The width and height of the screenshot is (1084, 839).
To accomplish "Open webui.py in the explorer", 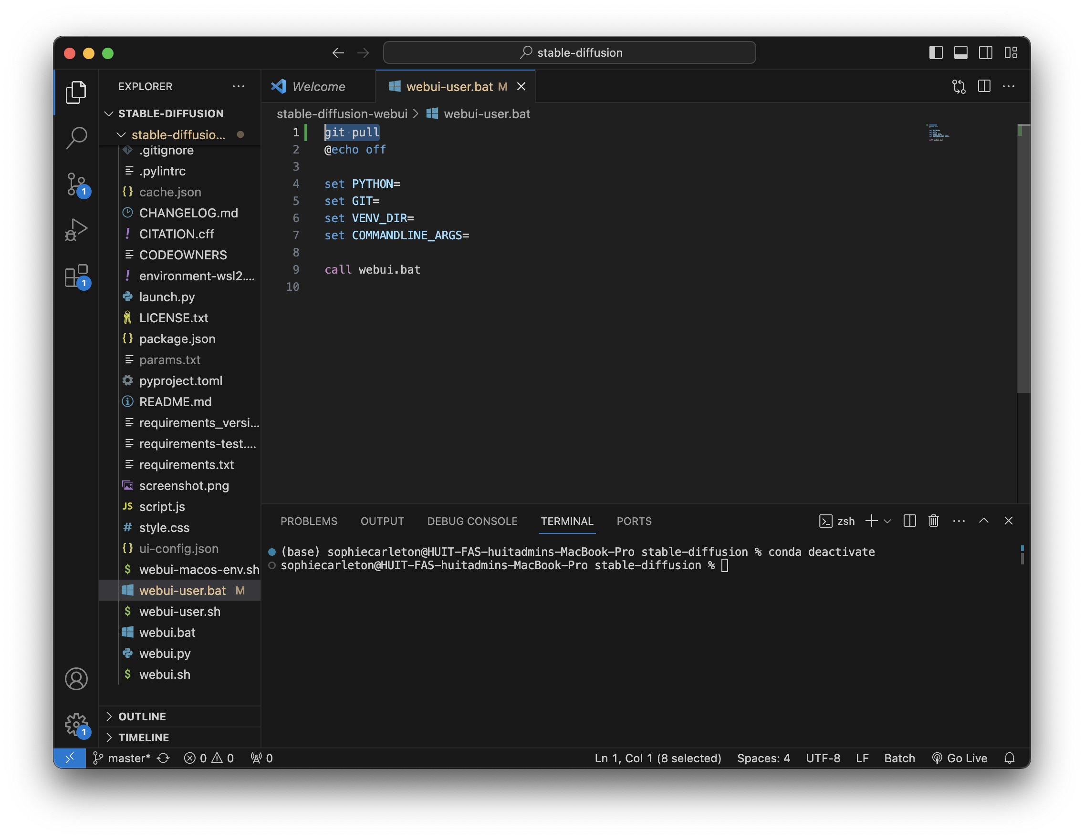I will click(x=165, y=654).
